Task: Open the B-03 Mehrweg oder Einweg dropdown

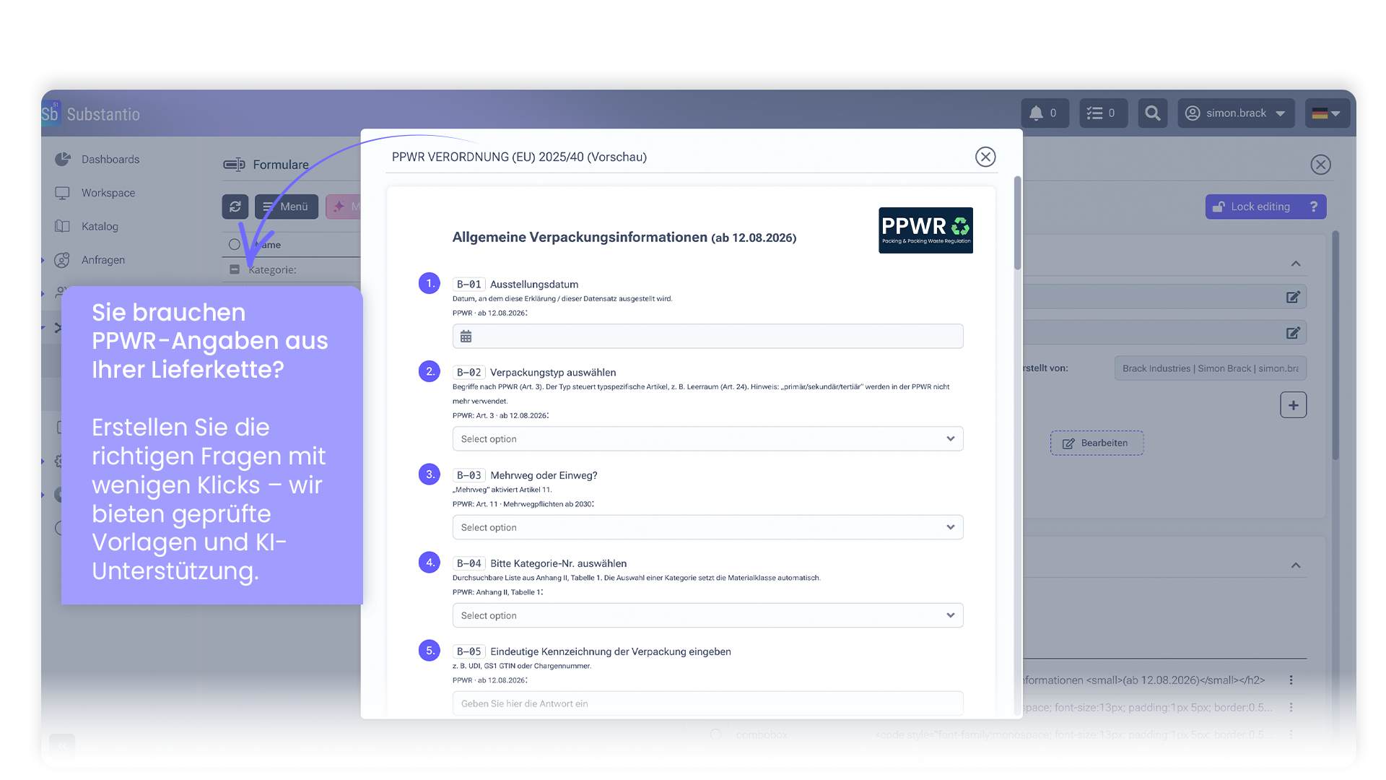Action: [707, 527]
